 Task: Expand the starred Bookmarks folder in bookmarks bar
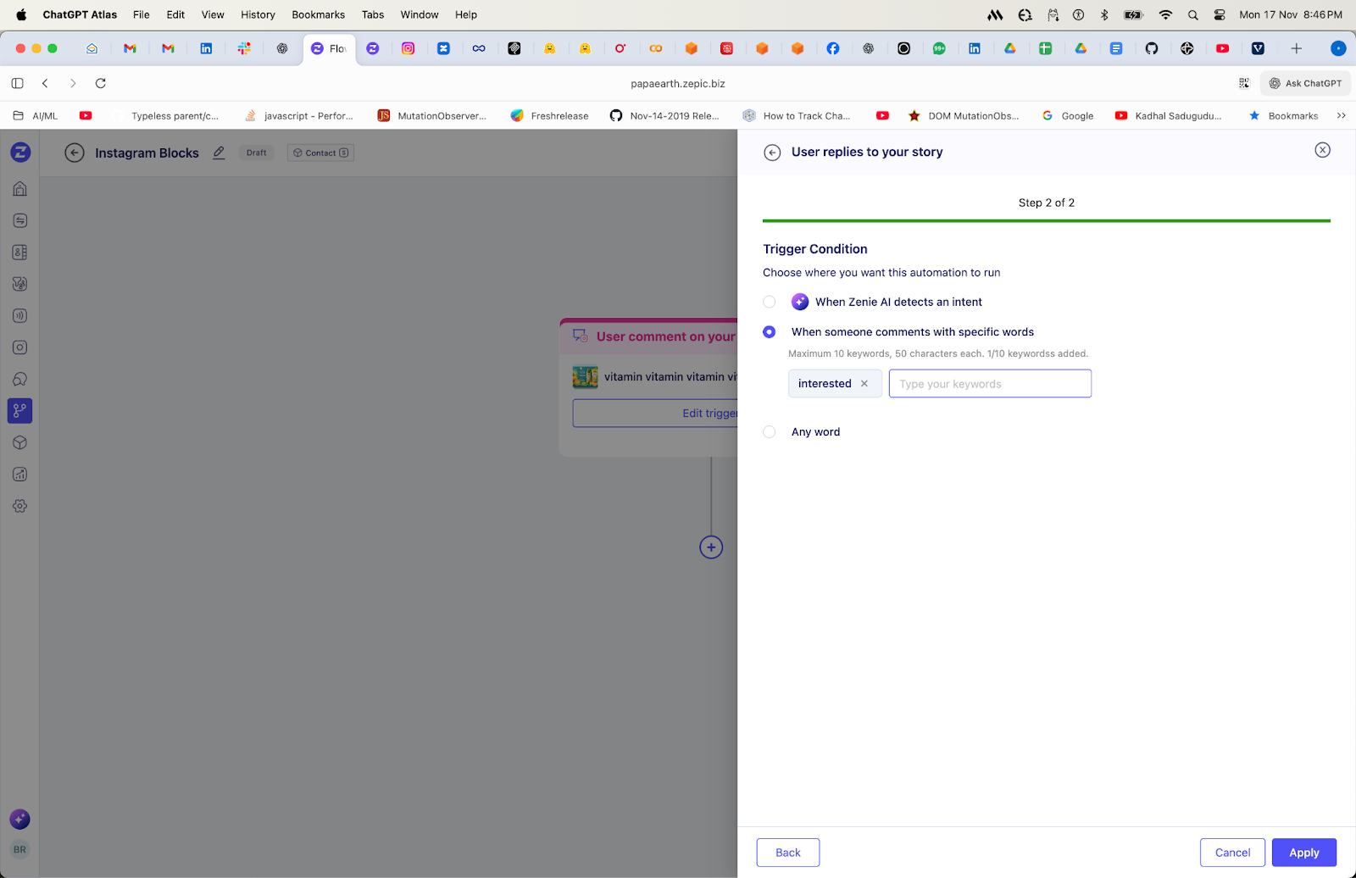coord(1283,116)
